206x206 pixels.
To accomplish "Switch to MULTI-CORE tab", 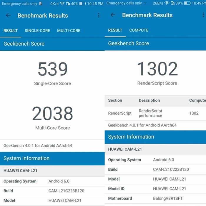I will 69,31.
